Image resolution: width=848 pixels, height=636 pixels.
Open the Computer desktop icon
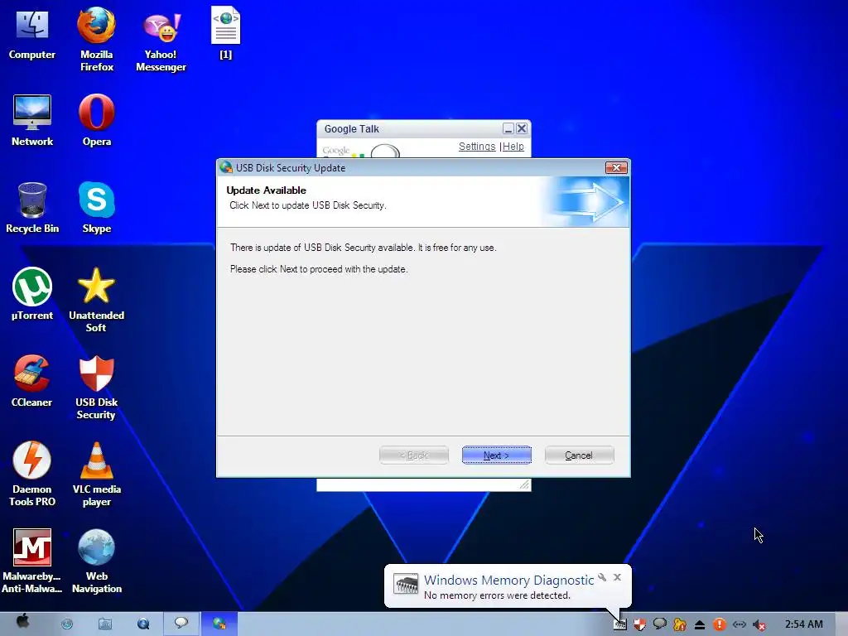[32, 33]
